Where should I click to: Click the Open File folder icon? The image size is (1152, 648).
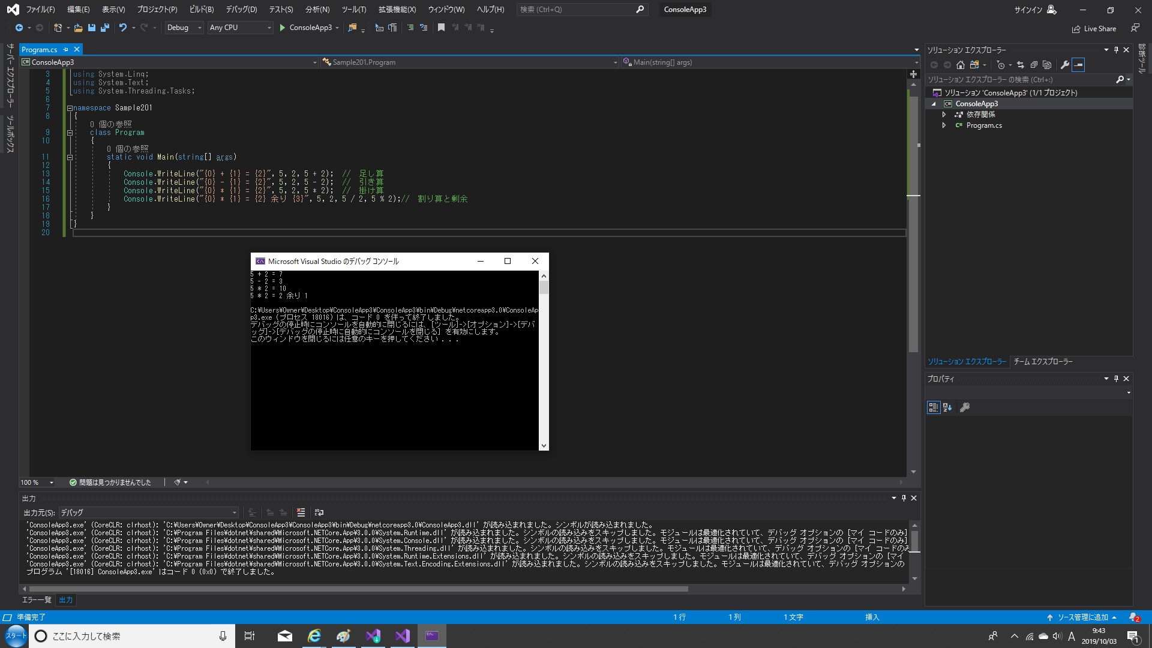pyautogui.click(x=78, y=28)
